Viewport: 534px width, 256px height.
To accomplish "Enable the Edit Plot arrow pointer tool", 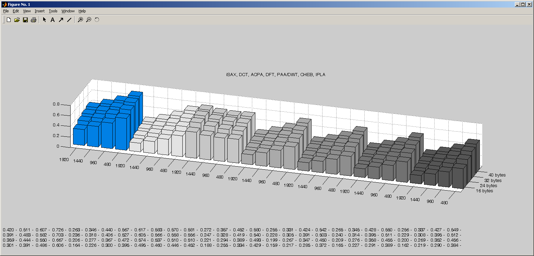I will click(x=45, y=20).
